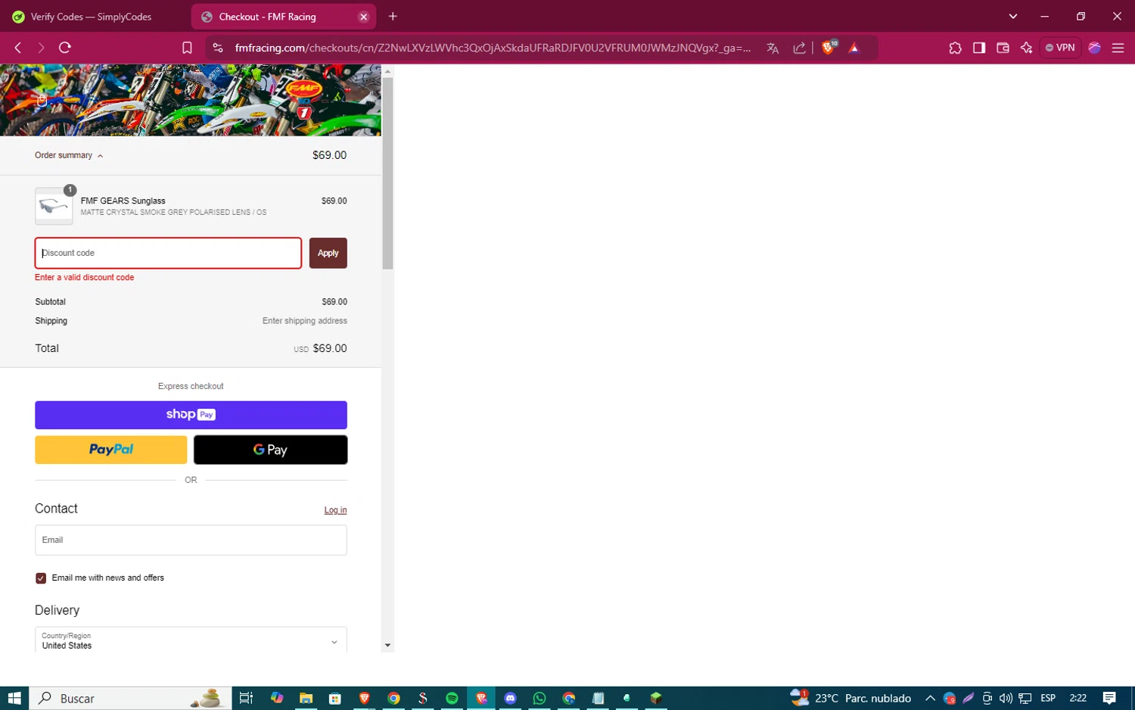The width and height of the screenshot is (1135, 710).
Task: Pay with Shop Pay
Action: [x=191, y=415]
